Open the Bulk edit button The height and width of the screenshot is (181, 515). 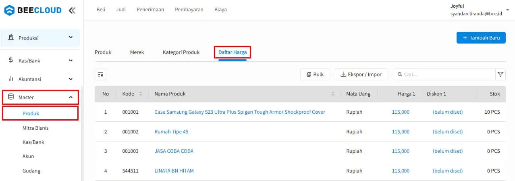(315, 75)
